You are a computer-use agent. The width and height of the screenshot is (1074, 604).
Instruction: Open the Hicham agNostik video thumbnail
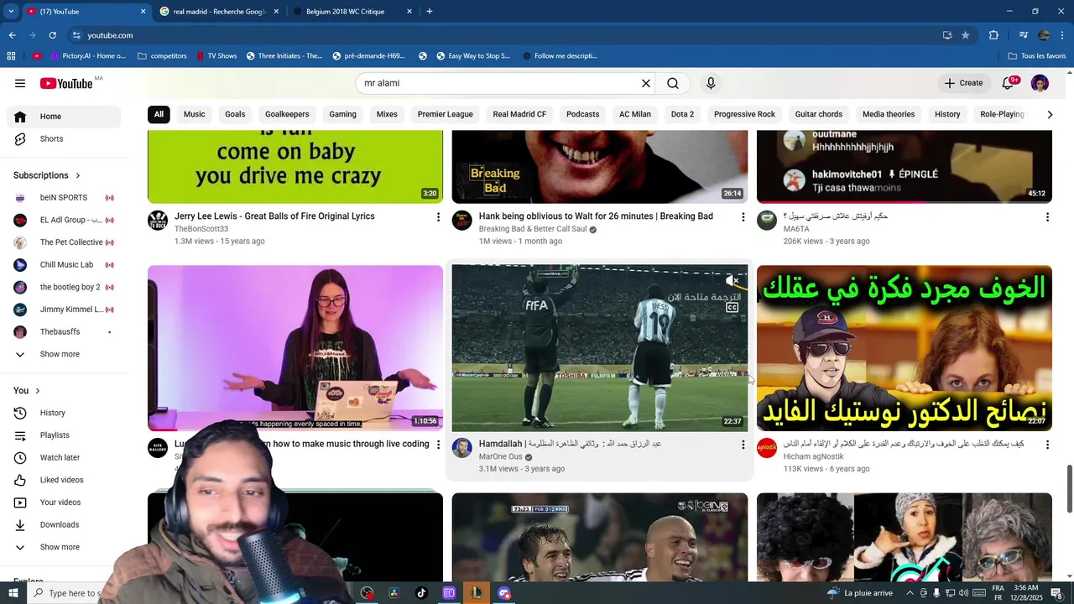[x=905, y=348]
